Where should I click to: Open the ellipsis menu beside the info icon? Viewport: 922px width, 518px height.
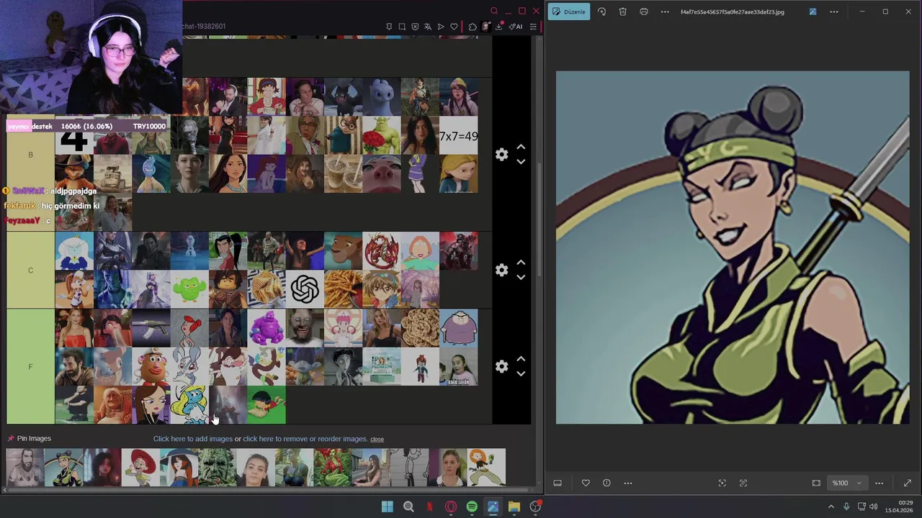pos(627,483)
